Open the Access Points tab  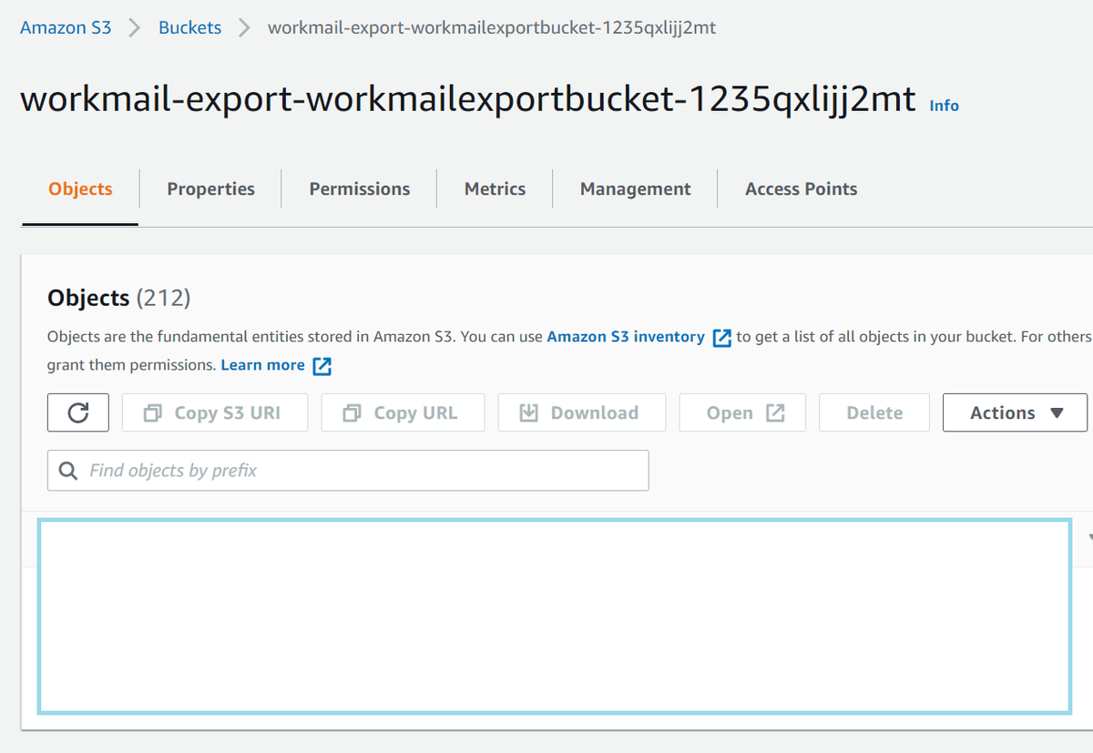coord(801,188)
